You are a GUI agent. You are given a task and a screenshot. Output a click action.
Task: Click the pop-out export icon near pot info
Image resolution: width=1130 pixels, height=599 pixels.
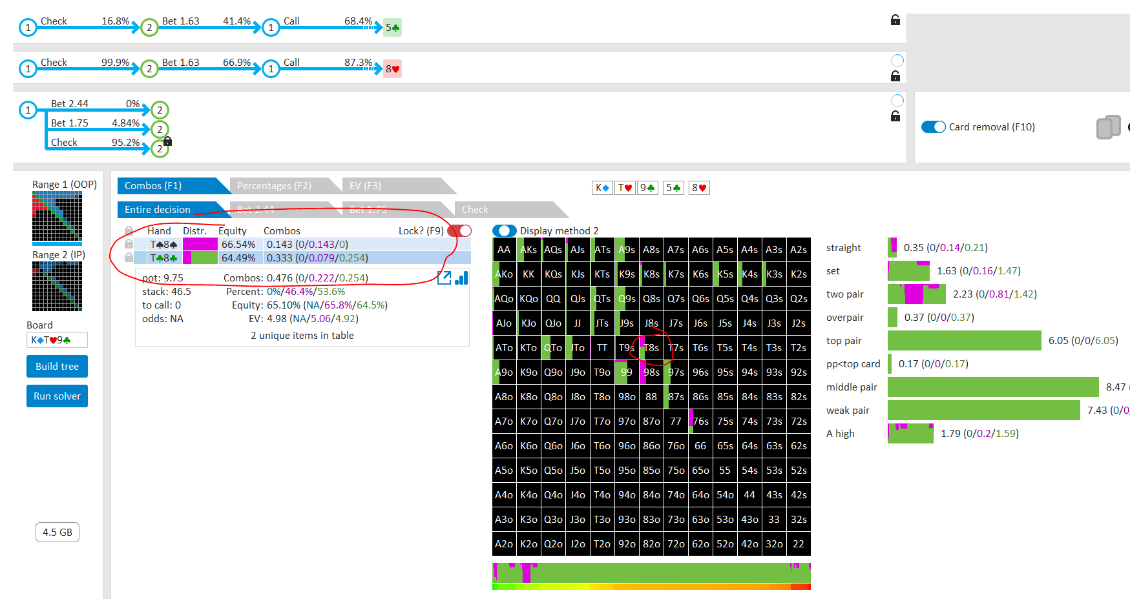pyautogui.click(x=444, y=278)
